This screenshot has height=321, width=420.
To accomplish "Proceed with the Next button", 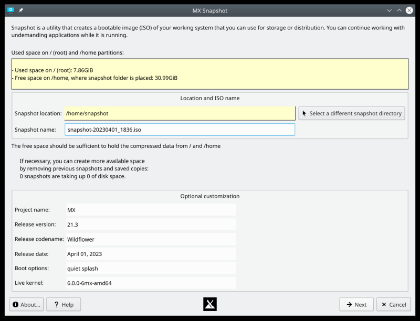I will (356, 305).
